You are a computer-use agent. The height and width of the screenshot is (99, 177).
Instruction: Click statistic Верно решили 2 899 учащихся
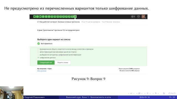point(129,68)
